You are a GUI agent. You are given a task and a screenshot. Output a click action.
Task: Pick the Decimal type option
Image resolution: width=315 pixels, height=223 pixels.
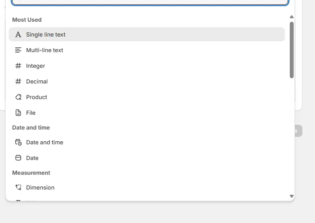coord(37,81)
